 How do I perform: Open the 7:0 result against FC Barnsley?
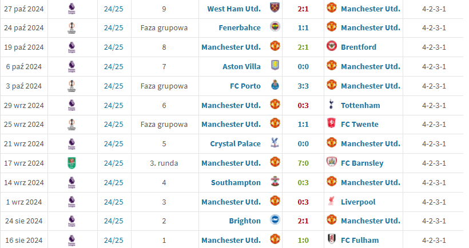(303, 163)
